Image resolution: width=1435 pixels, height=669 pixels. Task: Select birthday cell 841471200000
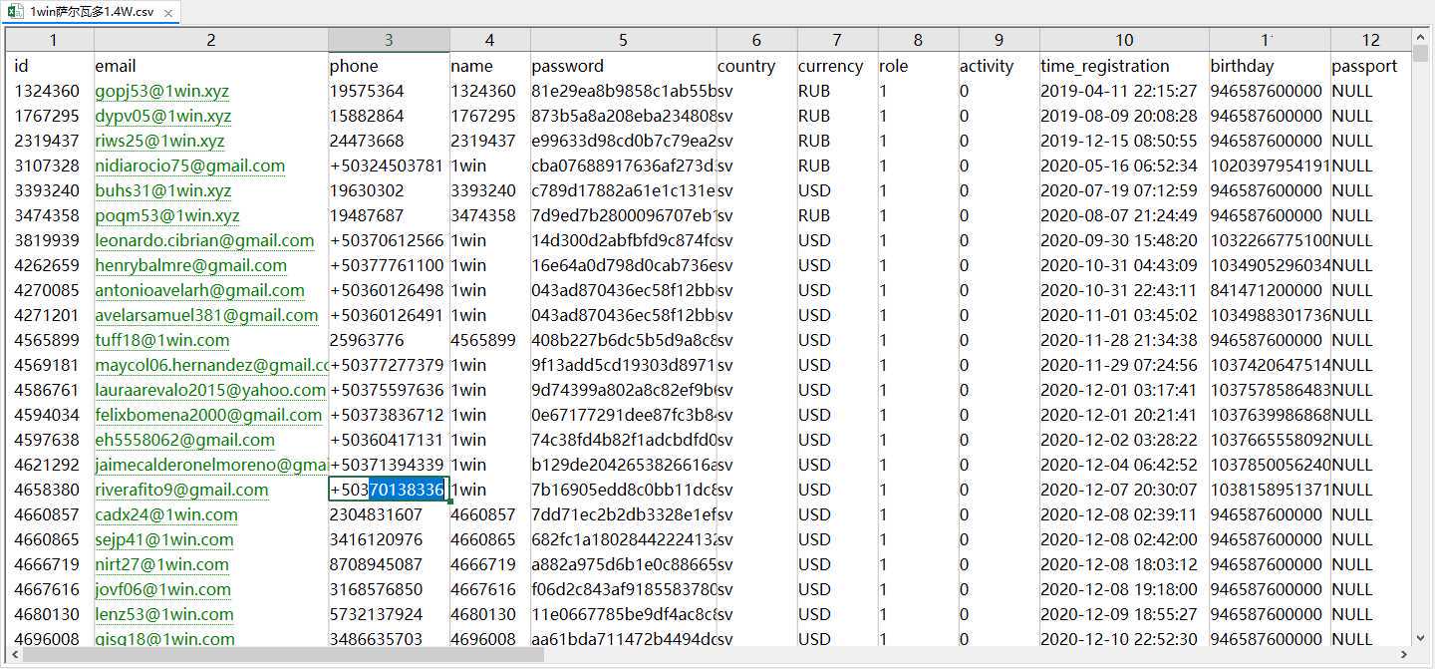(1269, 290)
